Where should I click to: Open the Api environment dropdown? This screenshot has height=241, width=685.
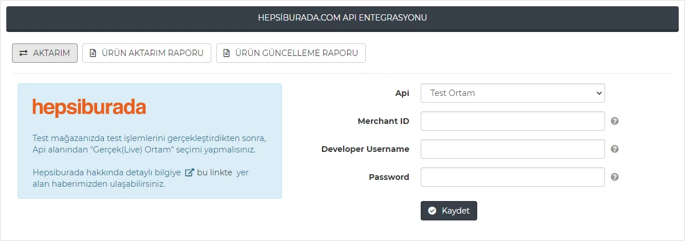click(x=513, y=93)
